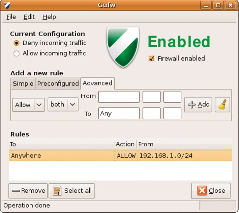Viewport: 239px width, 213px height.
Task: Switch to the Preconfigured tab
Action: [58, 84]
